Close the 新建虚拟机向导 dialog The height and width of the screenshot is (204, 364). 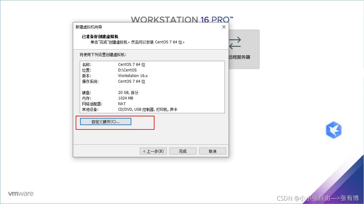pyautogui.click(x=224, y=27)
